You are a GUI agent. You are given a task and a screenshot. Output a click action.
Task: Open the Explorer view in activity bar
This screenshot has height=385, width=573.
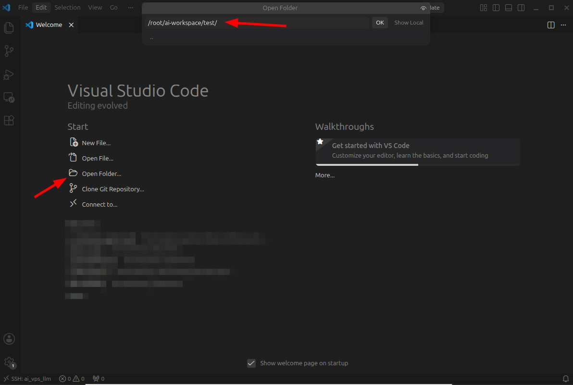click(x=9, y=28)
